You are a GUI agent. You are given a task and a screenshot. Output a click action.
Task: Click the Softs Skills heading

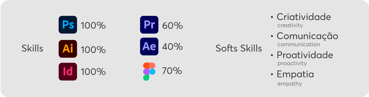coord(239,48)
